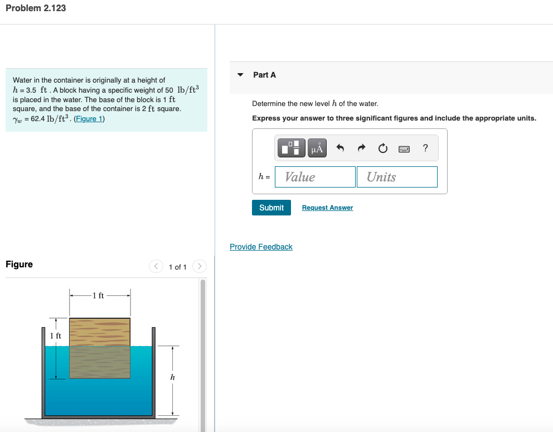
Task: Click the undo arrow in answer toolbar
Action: (x=340, y=148)
